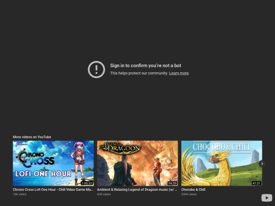Click the exclamation warning icon
The width and height of the screenshot is (275, 206).
[96, 69]
